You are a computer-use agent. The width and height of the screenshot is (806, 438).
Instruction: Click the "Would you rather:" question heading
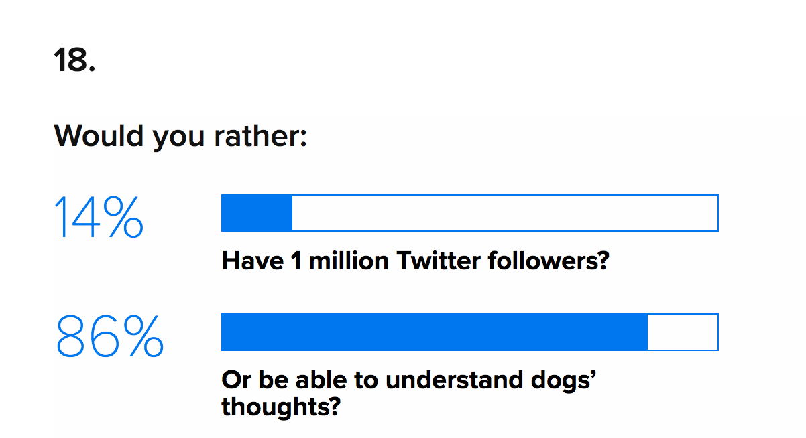[180, 136]
